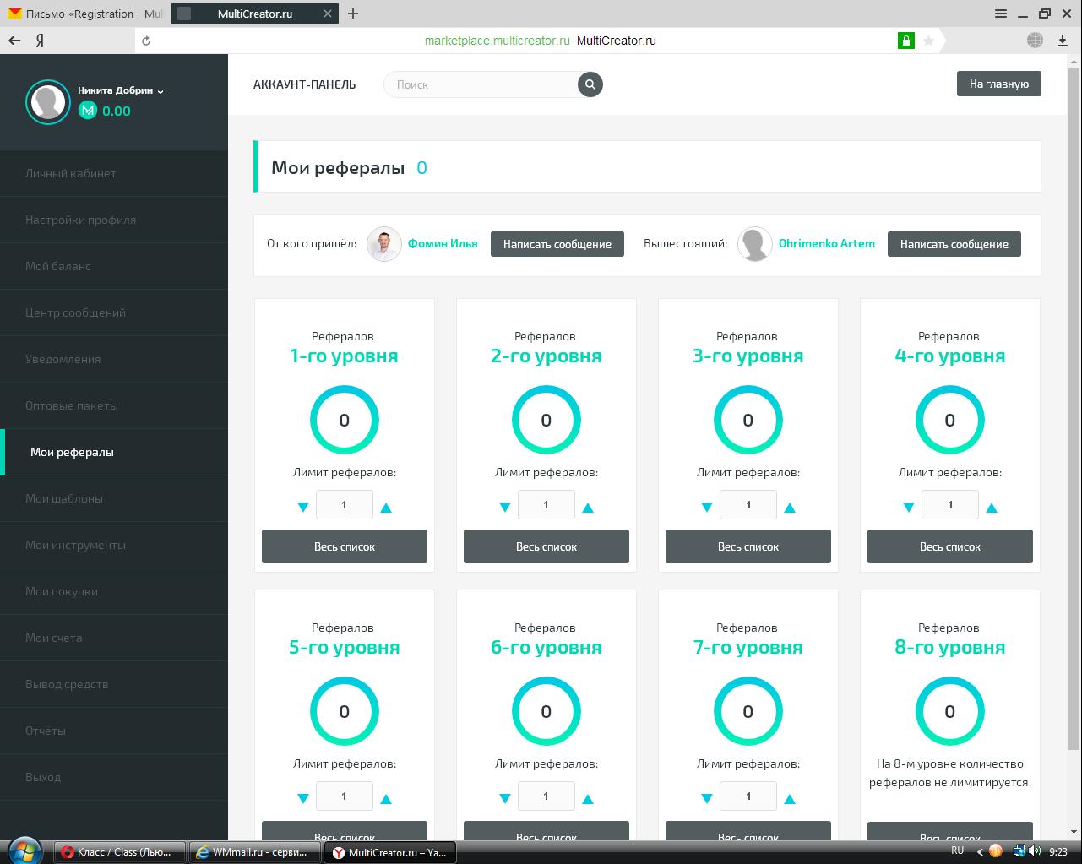
Task: Write message to Ohrimenko Artem
Action: [954, 244]
